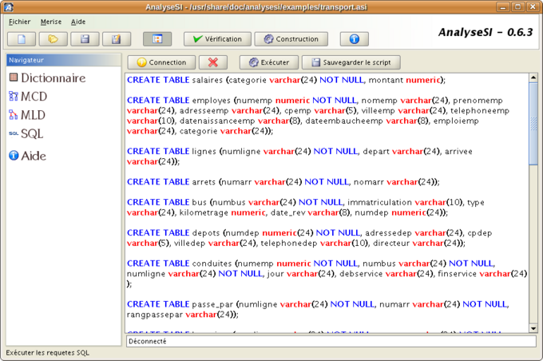
Task: Click the table name 'bus'
Action: click(x=199, y=202)
